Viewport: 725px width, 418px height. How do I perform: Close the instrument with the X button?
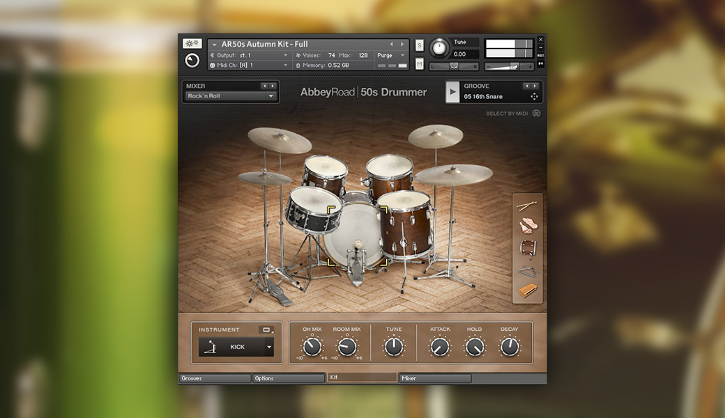click(x=540, y=40)
